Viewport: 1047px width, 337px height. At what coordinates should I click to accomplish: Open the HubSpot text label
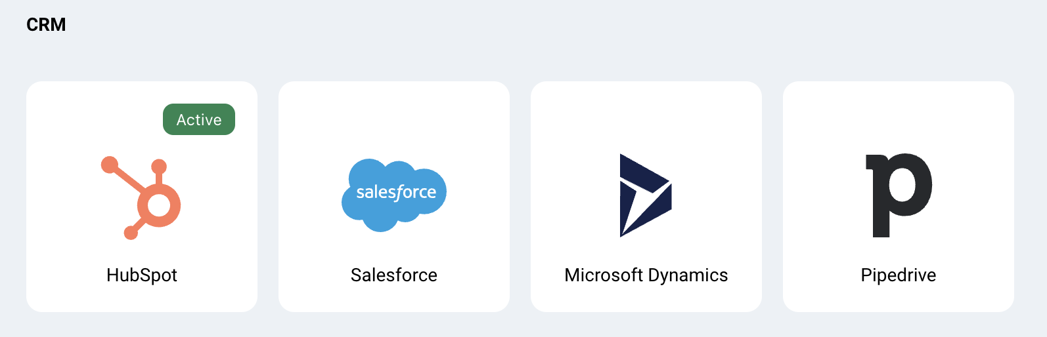[142, 275]
